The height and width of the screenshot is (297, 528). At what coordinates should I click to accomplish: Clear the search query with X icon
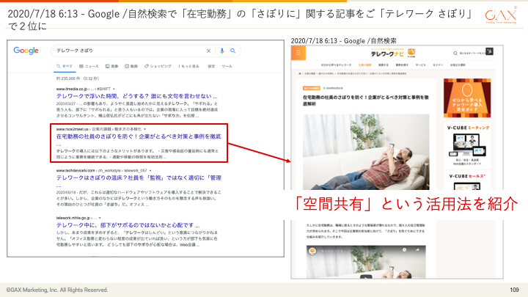(208, 51)
